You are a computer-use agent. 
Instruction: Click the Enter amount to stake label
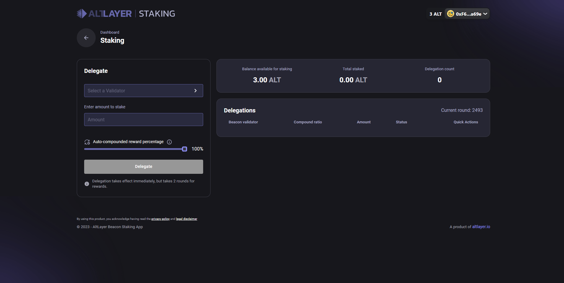105,107
